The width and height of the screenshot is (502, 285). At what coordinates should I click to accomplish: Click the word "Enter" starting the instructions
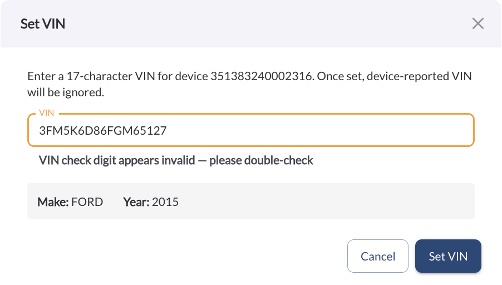point(41,77)
